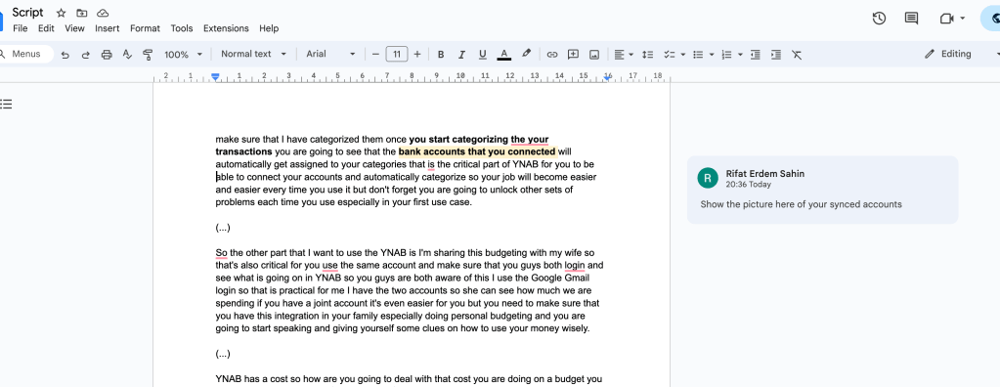Screen dimensions: 1000x387
Task: Toggle underline formatting
Action: click(x=482, y=55)
